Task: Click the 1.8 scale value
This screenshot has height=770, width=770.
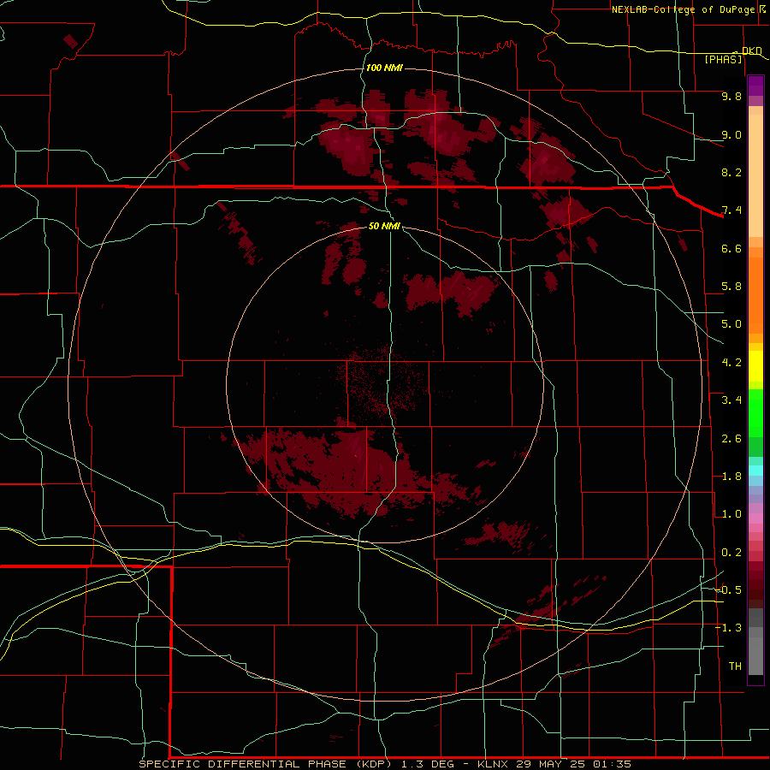Action: [731, 477]
